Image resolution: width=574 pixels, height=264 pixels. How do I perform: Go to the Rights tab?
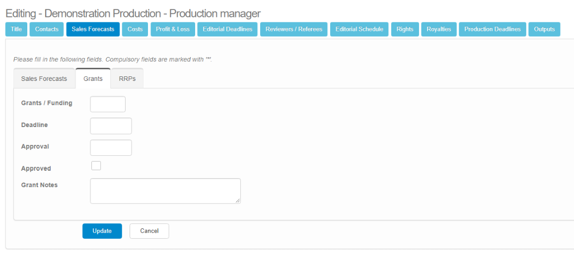(x=405, y=29)
